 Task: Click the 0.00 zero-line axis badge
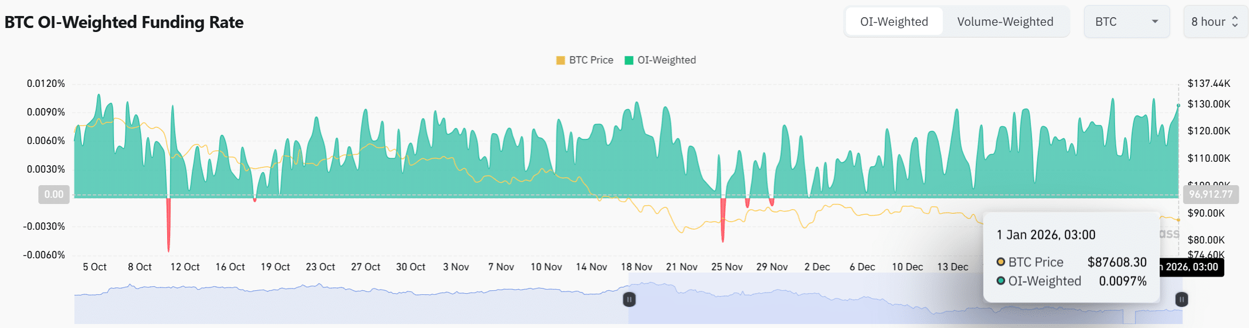54,194
